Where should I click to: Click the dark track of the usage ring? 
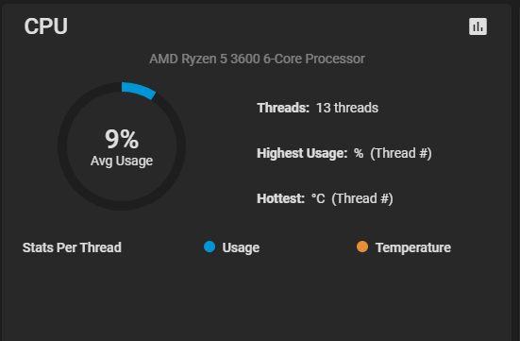point(62,146)
